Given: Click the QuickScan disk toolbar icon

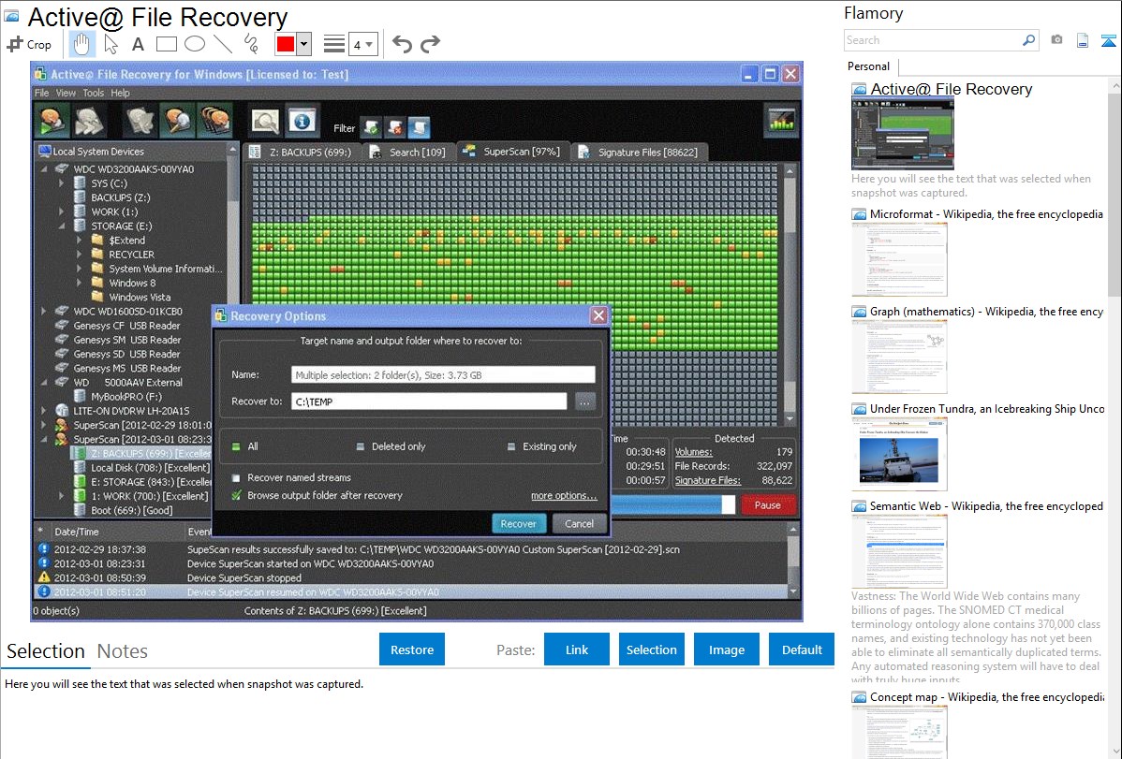Looking at the screenshot, I should 53,120.
